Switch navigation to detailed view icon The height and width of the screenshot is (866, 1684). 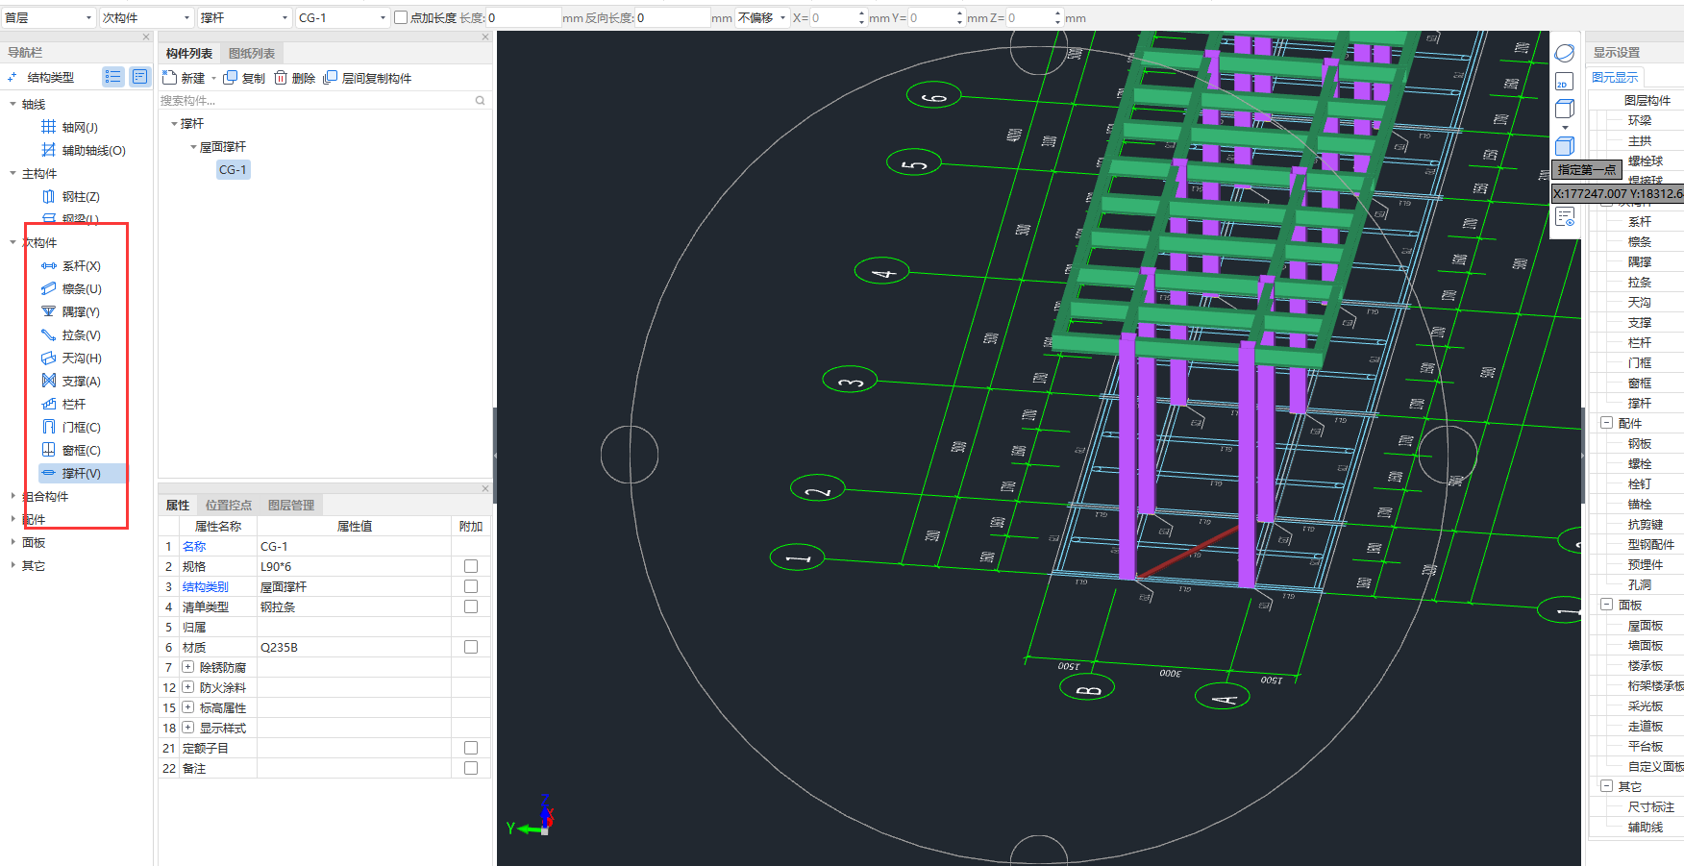coord(140,77)
